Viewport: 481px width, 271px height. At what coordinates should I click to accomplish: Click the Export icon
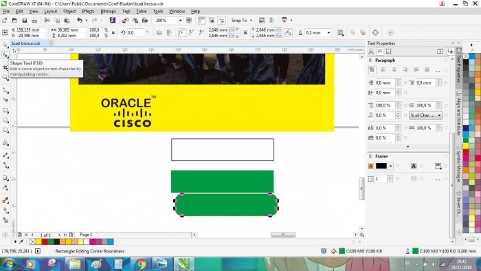pyautogui.click(x=135, y=20)
